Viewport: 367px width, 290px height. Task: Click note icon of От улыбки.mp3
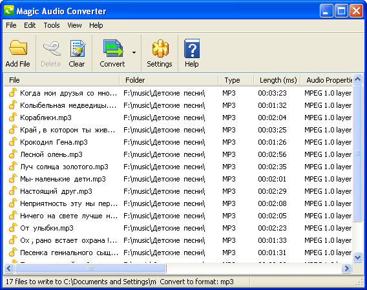tap(13, 227)
